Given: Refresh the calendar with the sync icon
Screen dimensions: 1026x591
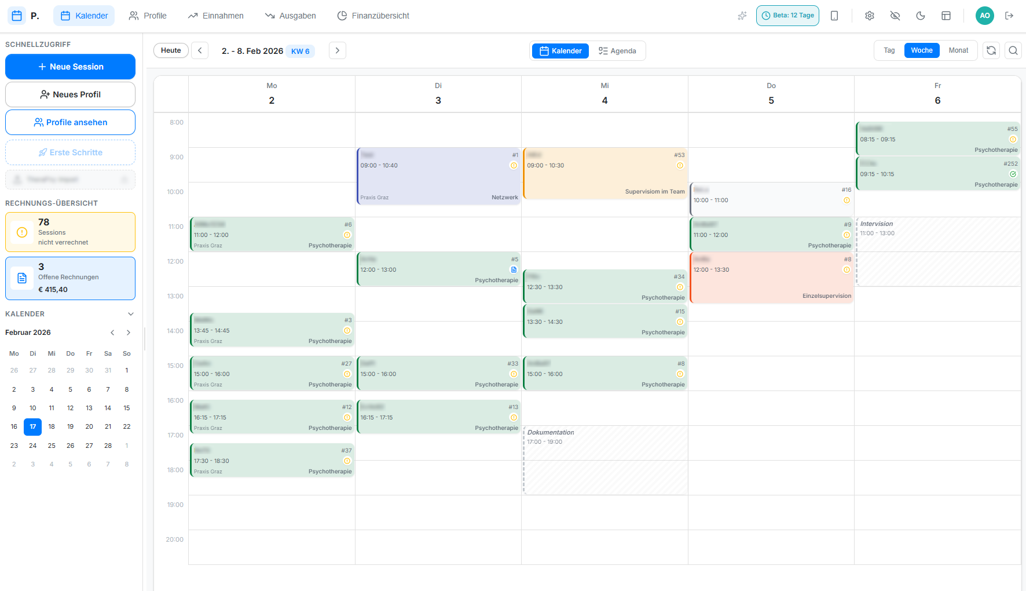Looking at the screenshot, I should 991,50.
